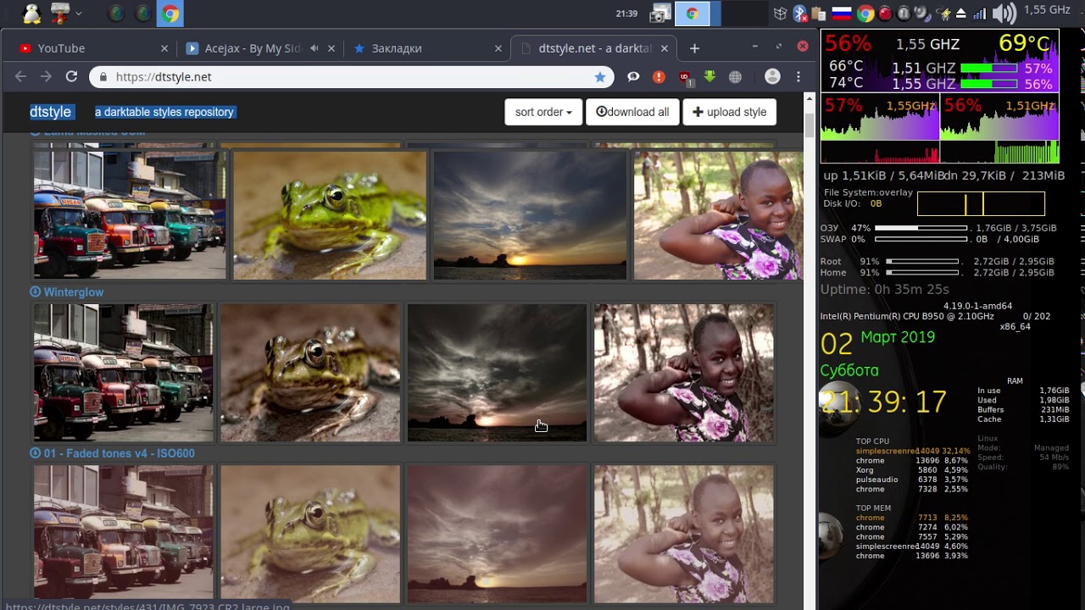This screenshot has height=610, width=1085.
Task: Open the top row sunset thumbnail
Action: click(x=530, y=215)
